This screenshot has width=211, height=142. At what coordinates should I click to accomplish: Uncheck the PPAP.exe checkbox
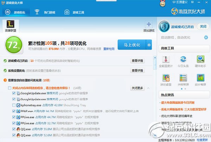click(14, 111)
